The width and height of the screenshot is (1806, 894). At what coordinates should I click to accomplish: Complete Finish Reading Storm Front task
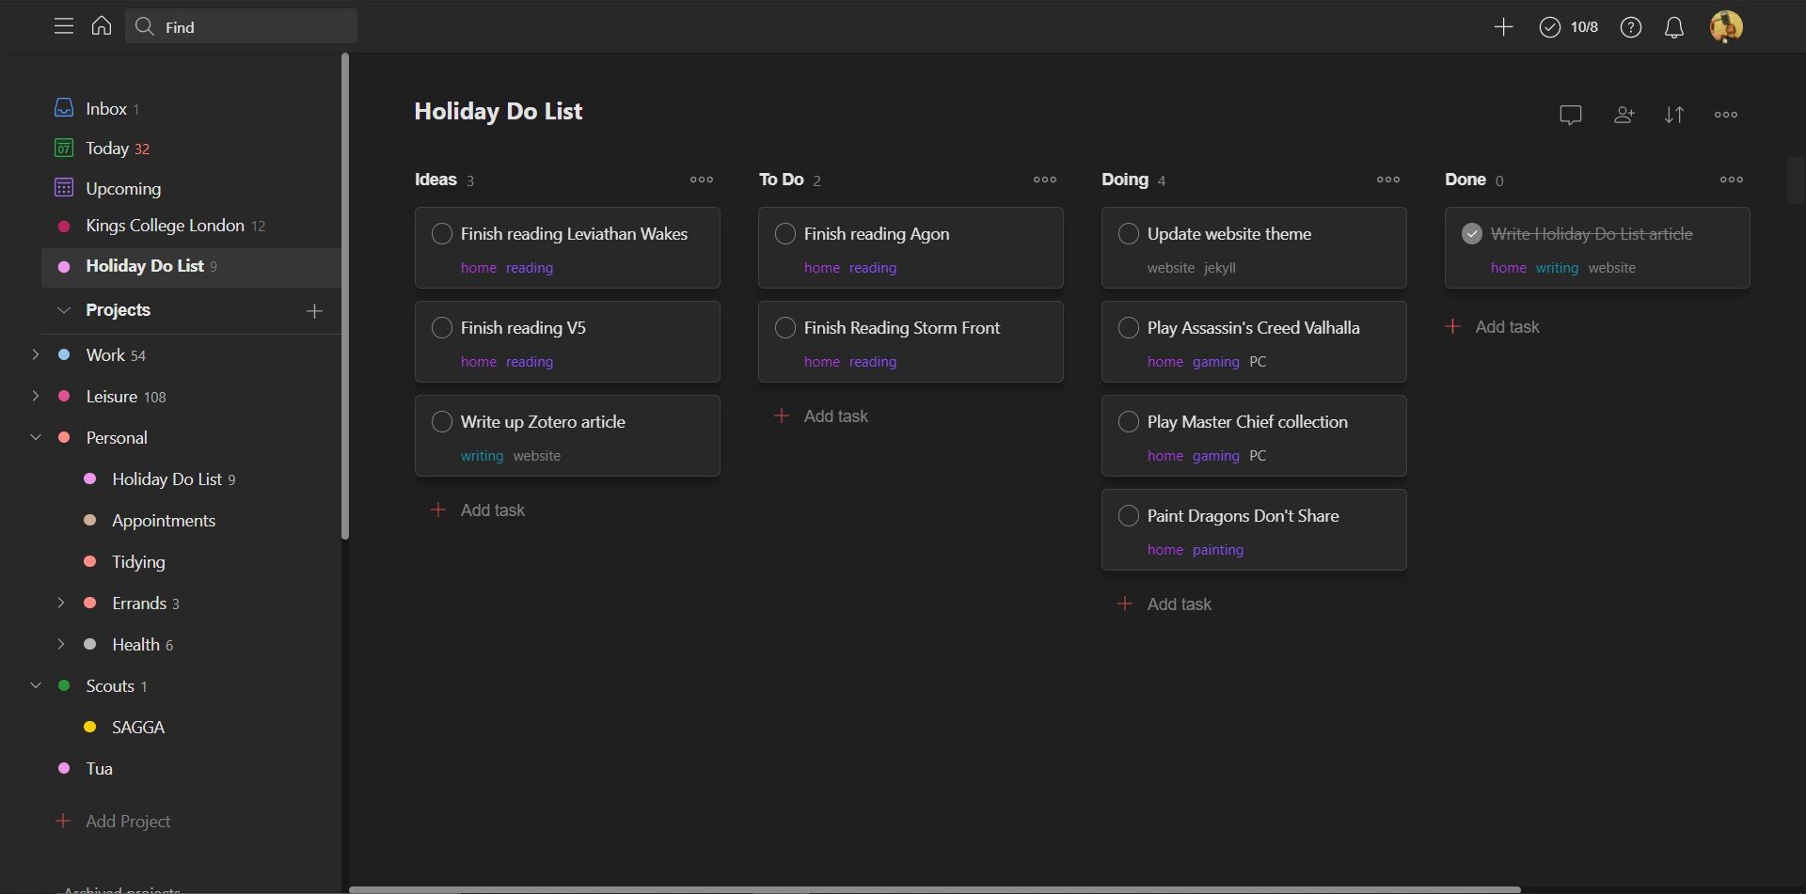tap(785, 328)
